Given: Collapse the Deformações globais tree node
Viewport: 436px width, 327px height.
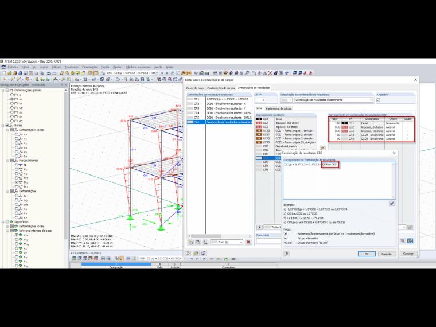Looking at the screenshot, I should (3, 91).
